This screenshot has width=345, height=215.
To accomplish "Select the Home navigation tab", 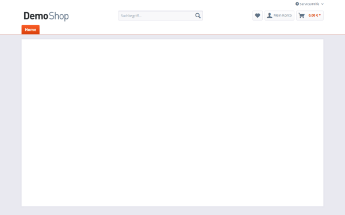I will click(30, 30).
